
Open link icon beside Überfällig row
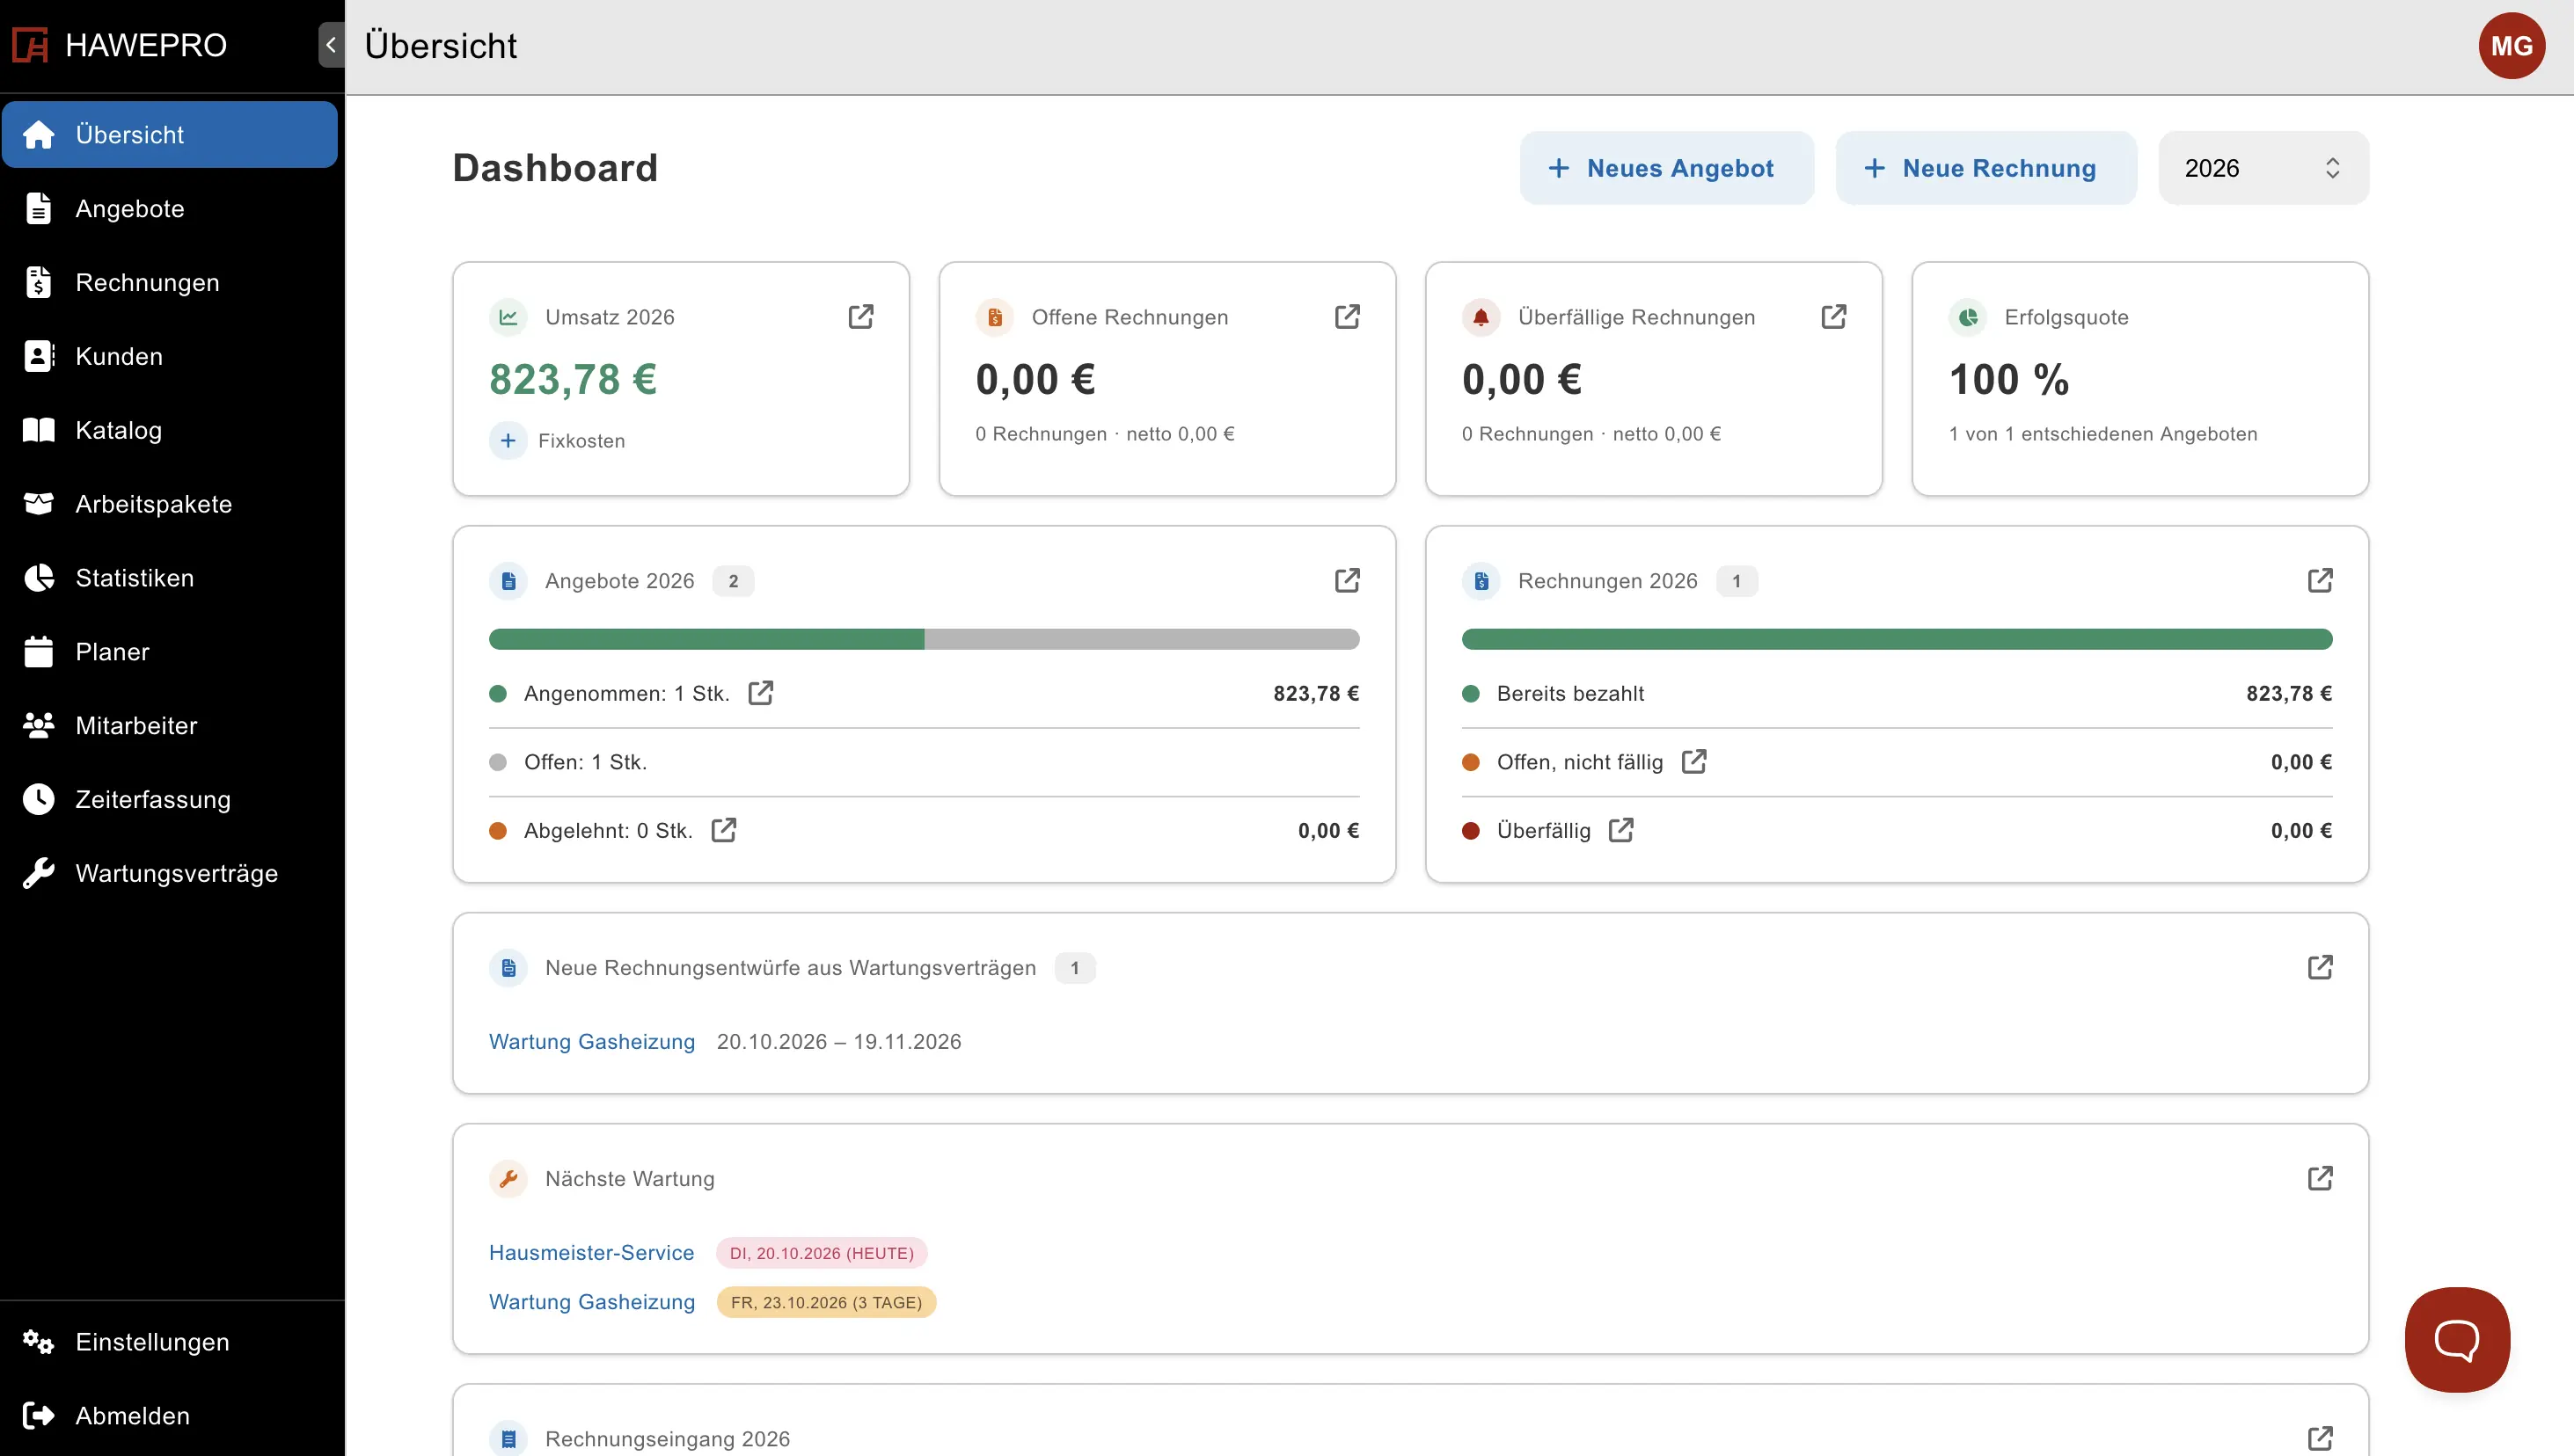1620,830
